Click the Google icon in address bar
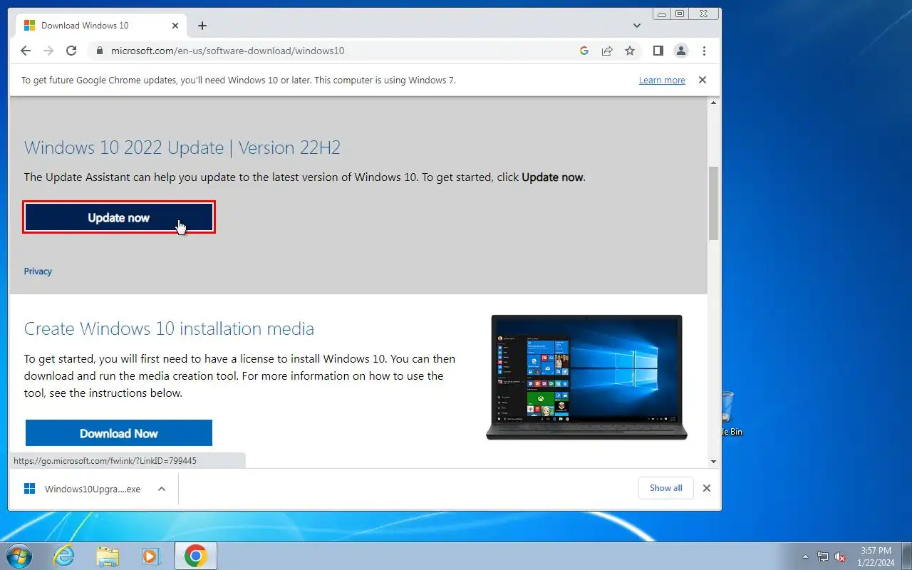Viewport: 912px width, 570px height. pyautogui.click(x=584, y=51)
